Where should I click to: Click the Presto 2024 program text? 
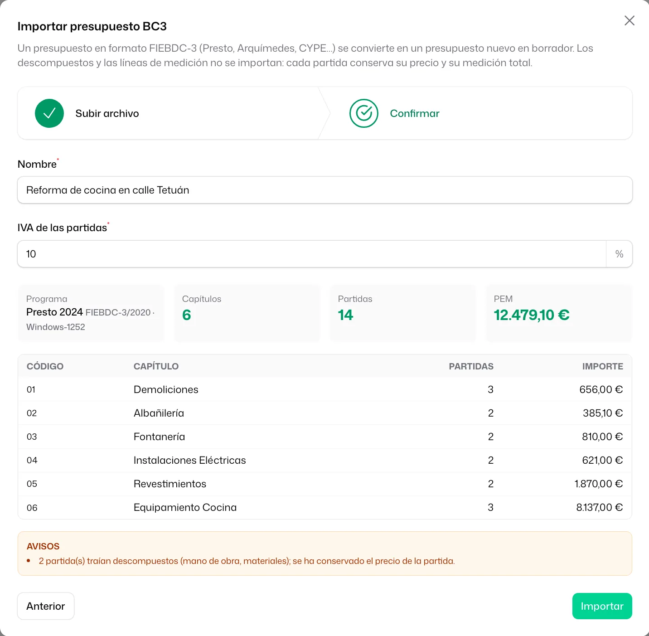(54, 312)
